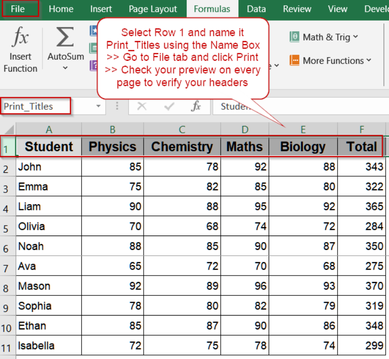Screen dimensions: 389x359
Task: Click the AutoSum sigma icon
Action: [65, 37]
